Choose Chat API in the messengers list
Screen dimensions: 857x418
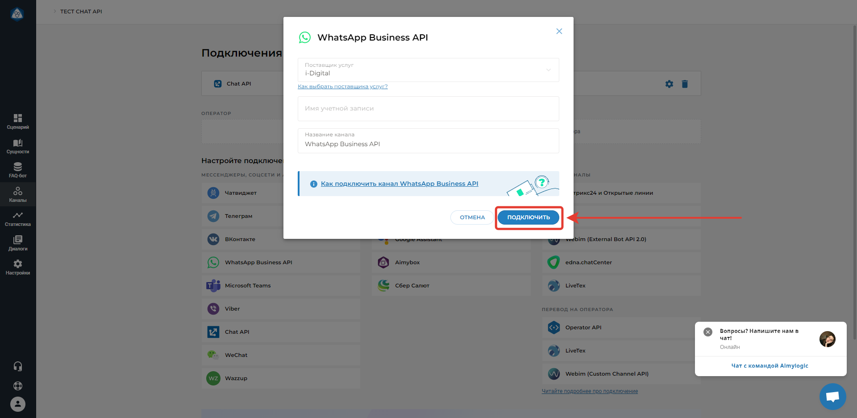(281, 332)
